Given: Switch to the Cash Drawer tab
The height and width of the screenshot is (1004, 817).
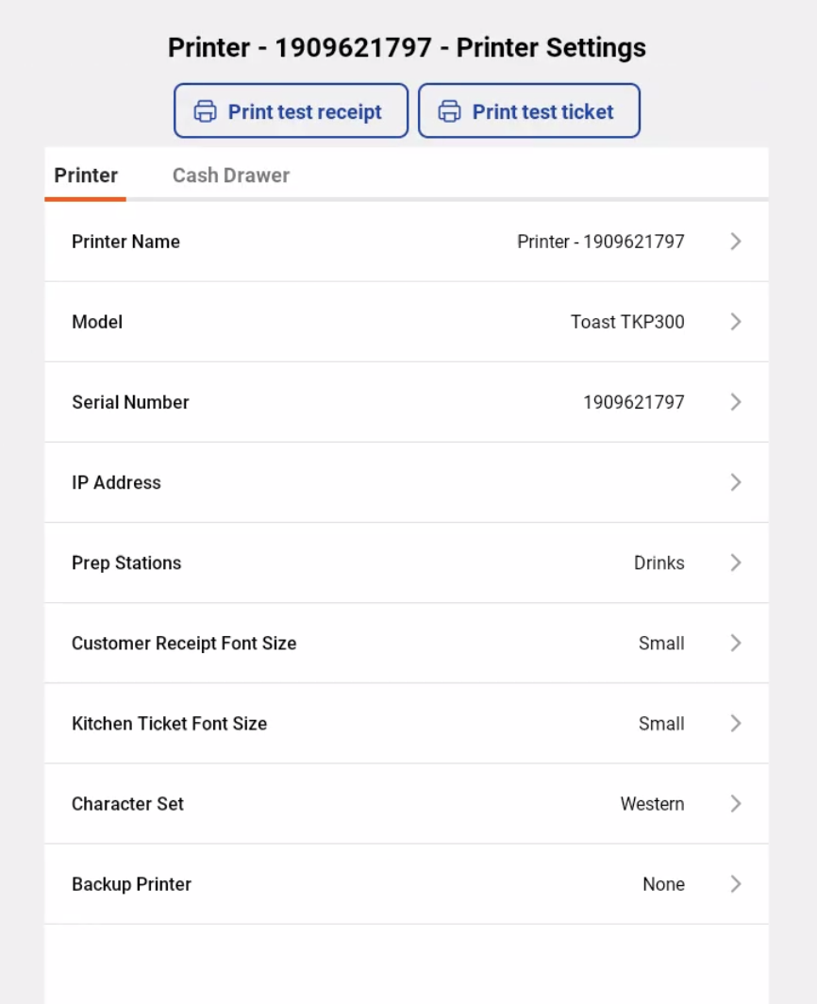Looking at the screenshot, I should 230,175.
